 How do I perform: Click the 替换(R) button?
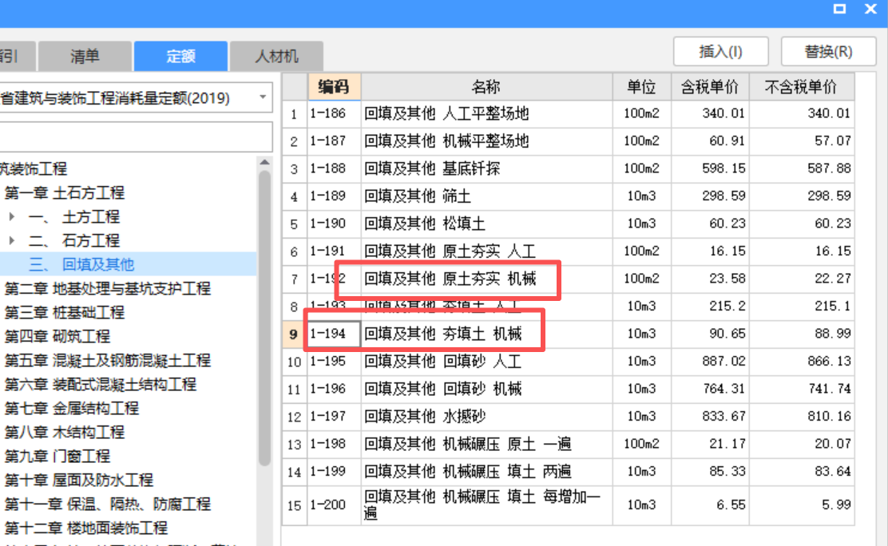(827, 50)
